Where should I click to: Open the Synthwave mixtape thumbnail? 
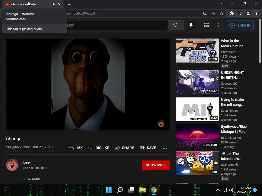click(197, 136)
